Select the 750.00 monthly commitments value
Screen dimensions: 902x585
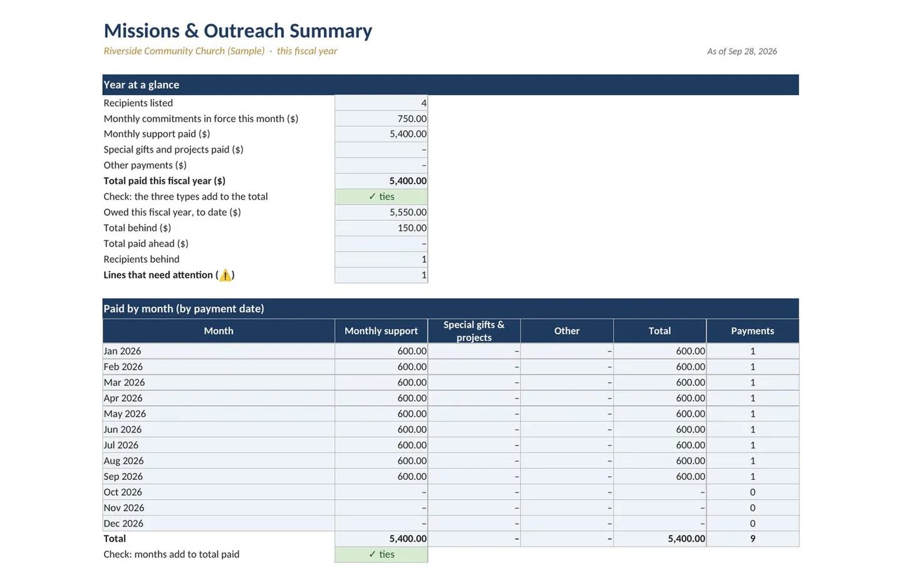tap(381, 118)
